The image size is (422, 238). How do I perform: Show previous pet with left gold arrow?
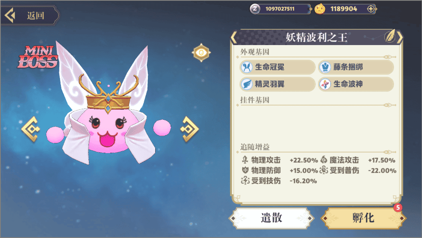point(31,129)
